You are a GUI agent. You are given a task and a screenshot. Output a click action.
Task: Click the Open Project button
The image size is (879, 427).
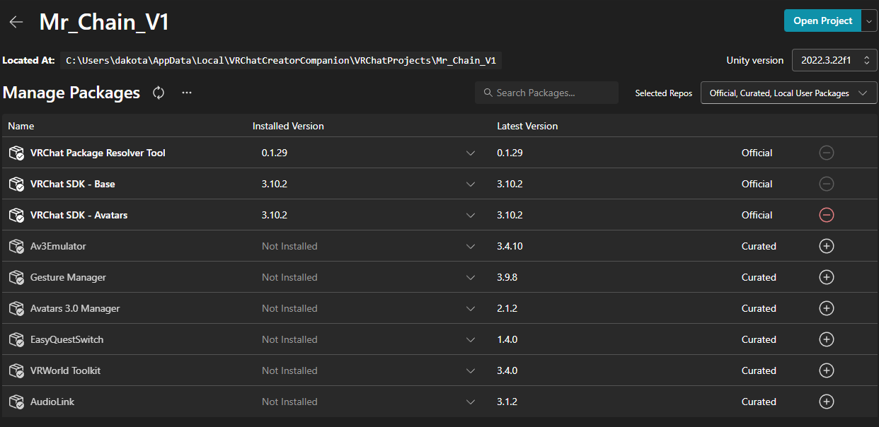(x=822, y=21)
